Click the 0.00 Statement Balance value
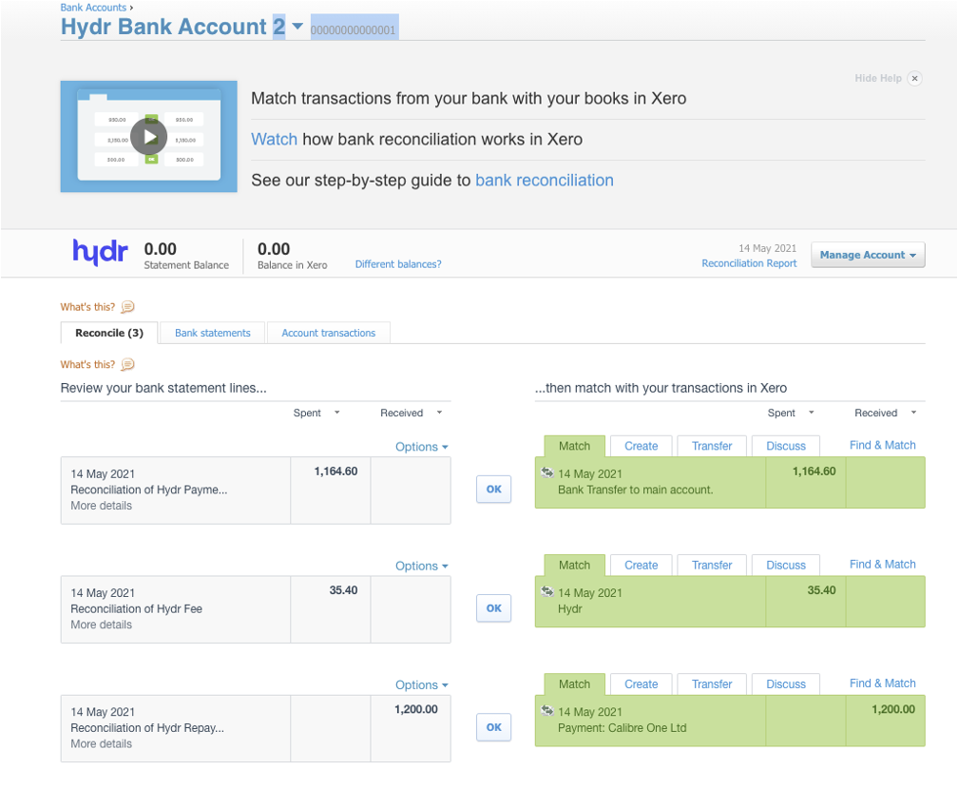958x789 pixels. (x=160, y=249)
